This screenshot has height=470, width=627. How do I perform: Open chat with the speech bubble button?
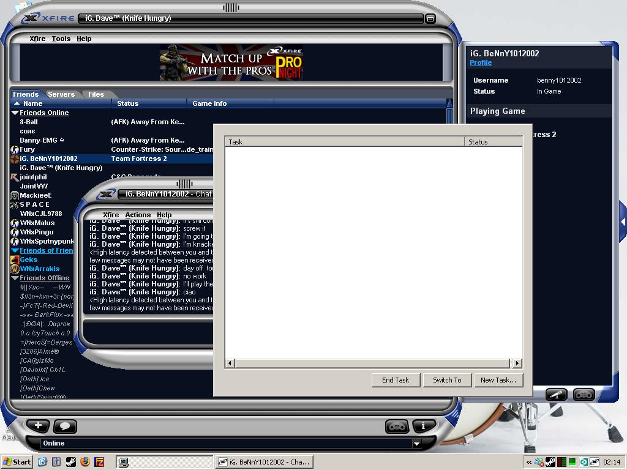(66, 426)
